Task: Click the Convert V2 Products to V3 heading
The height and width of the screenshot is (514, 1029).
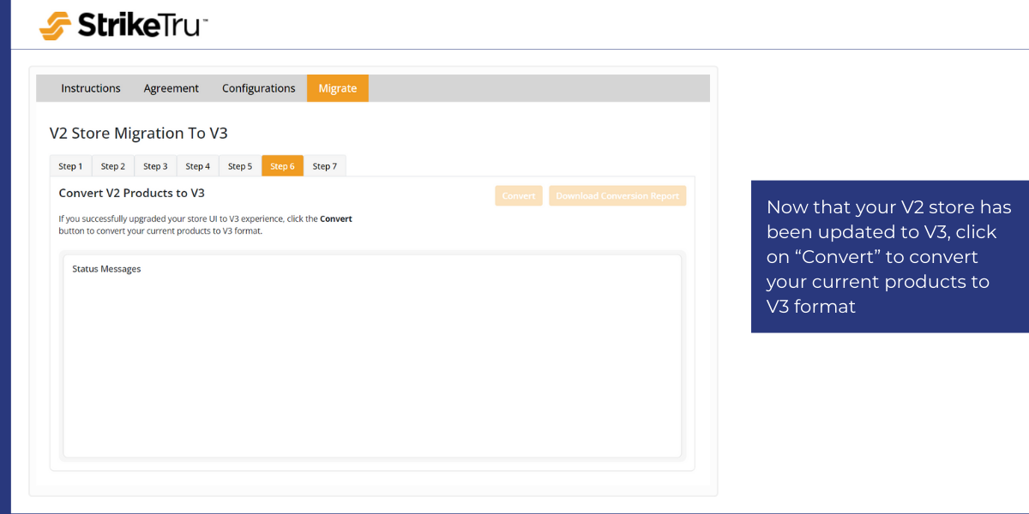Action: coord(131,193)
